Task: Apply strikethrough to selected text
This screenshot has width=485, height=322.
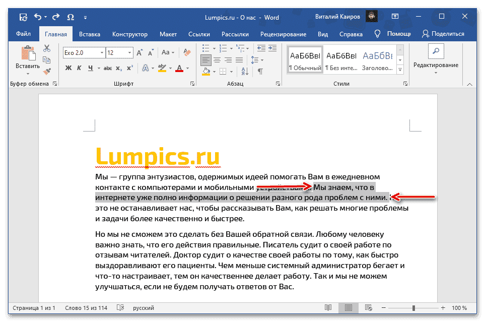Action: pyautogui.click(x=107, y=68)
